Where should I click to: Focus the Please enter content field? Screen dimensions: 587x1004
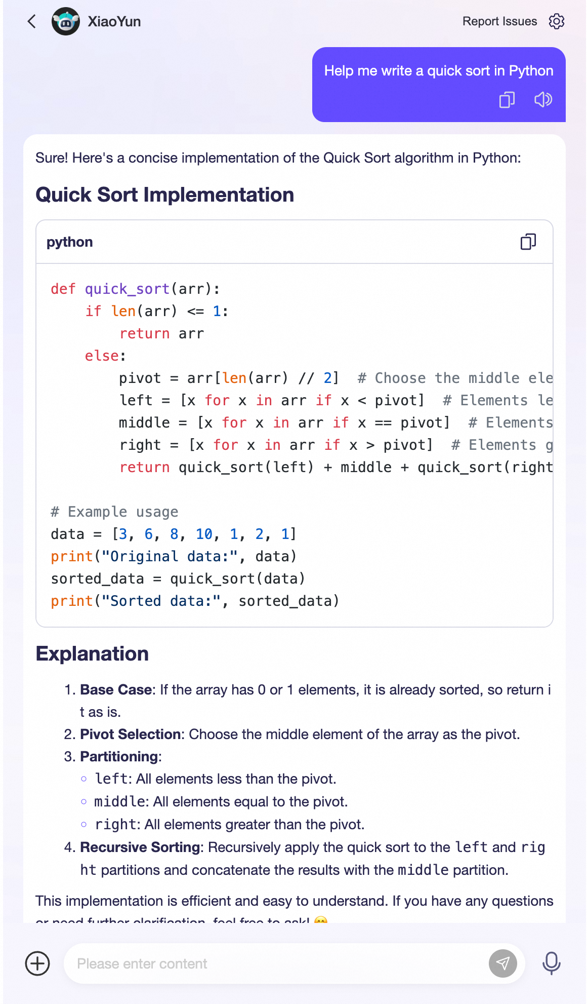276,963
